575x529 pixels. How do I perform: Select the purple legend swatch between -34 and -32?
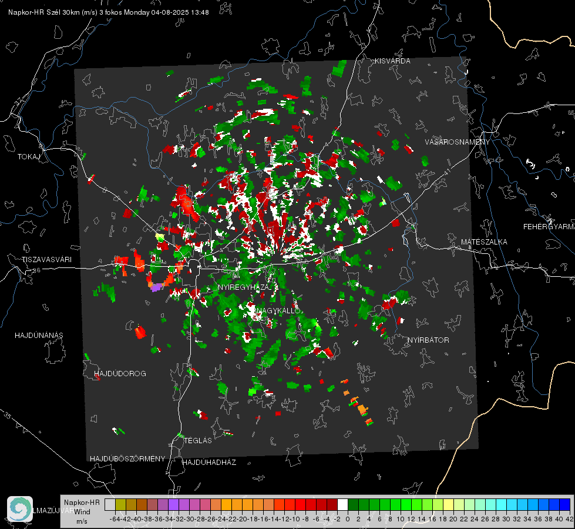173,504
